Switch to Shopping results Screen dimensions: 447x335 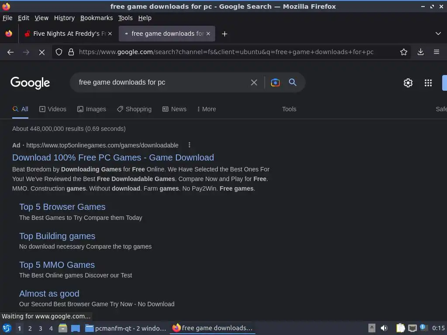[134, 109]
